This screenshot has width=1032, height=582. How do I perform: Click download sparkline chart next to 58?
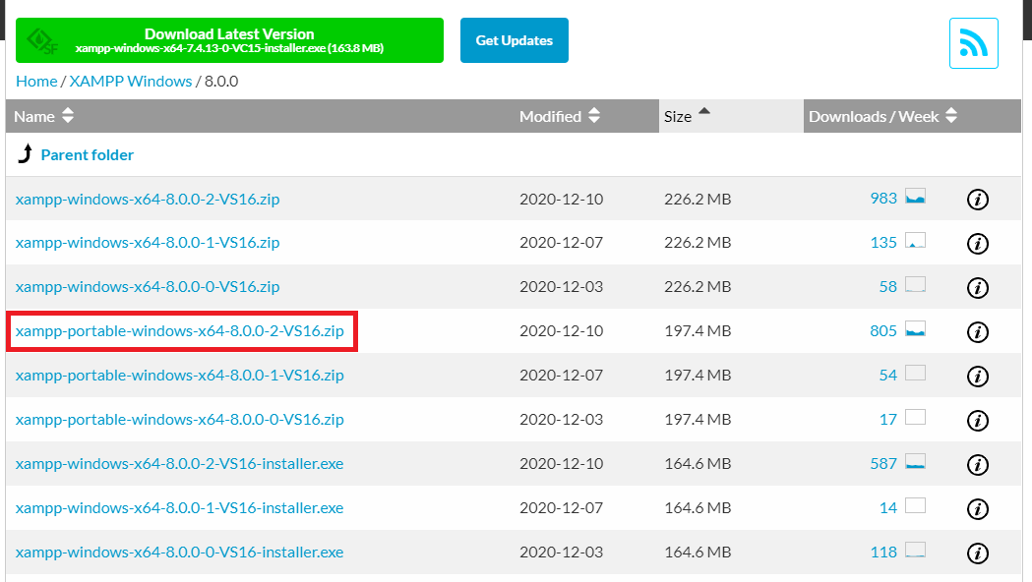click(x=915, y=284)
